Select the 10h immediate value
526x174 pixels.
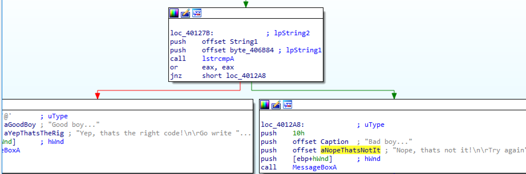[298, 133]
